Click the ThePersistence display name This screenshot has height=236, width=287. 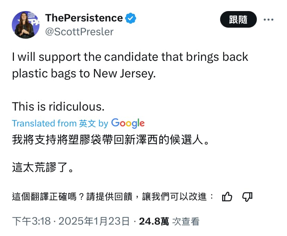[84, 18]
